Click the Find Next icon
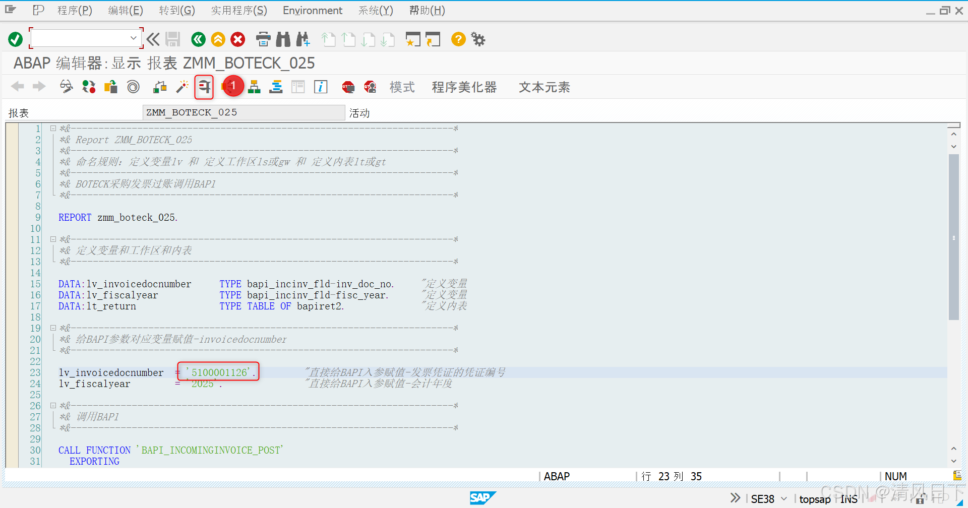The height and width of the screenshot is (508, 968). click(x=303, y=39)
